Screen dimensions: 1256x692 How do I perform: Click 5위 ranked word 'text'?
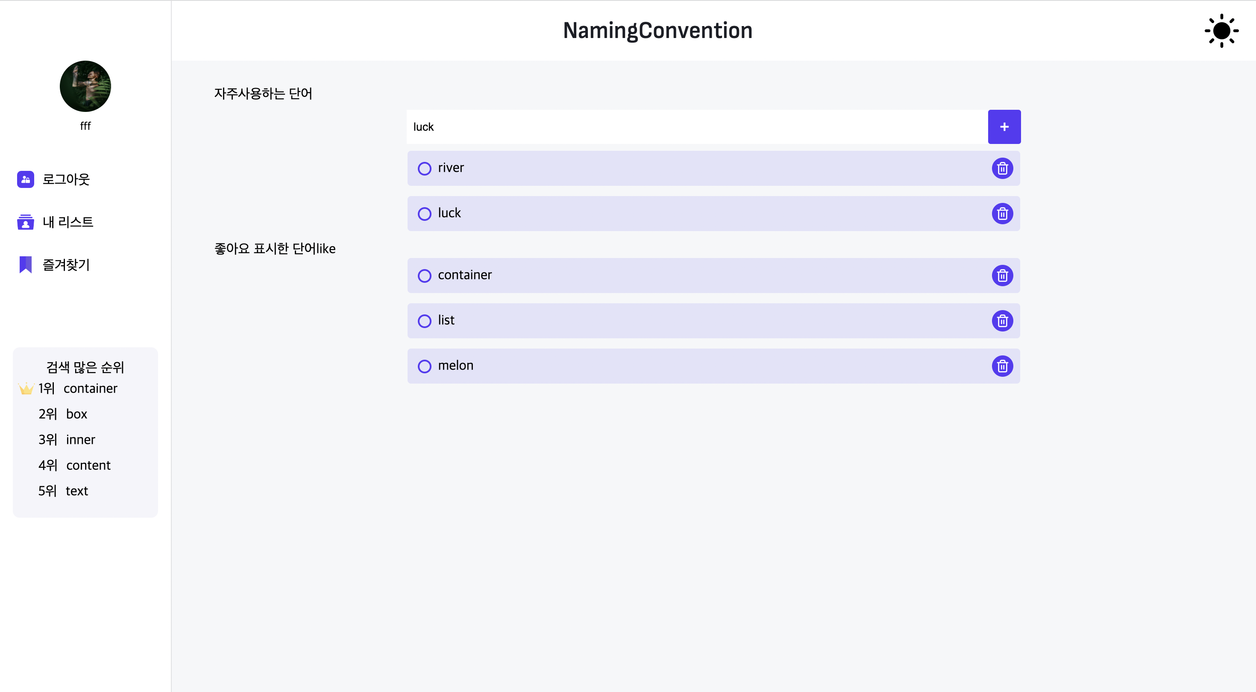tap(77, 490)
